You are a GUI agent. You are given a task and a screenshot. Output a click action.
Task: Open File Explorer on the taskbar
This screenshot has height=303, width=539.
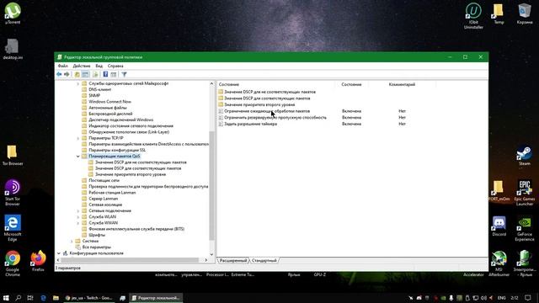56,298
